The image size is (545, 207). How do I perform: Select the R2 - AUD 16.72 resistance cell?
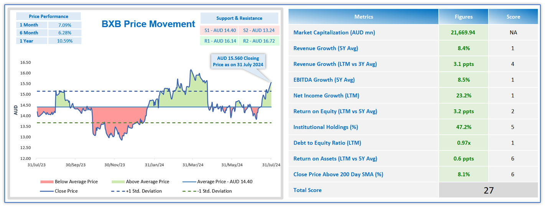259,41
